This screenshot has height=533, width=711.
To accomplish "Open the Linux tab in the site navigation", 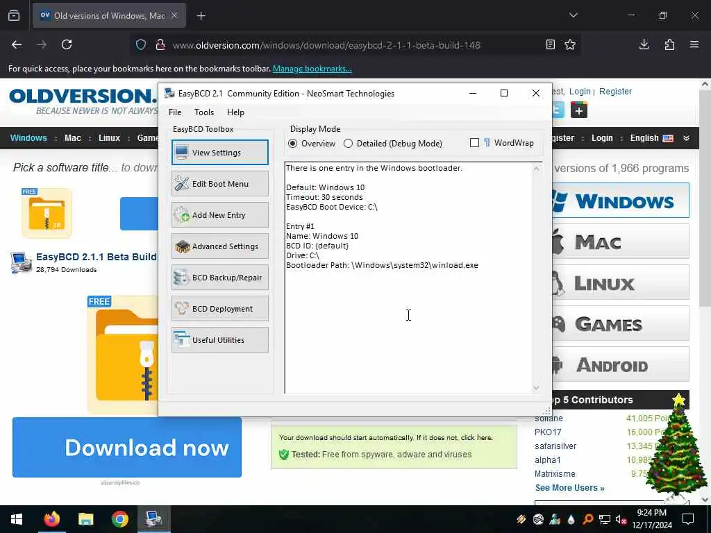I will coord(109,138).
